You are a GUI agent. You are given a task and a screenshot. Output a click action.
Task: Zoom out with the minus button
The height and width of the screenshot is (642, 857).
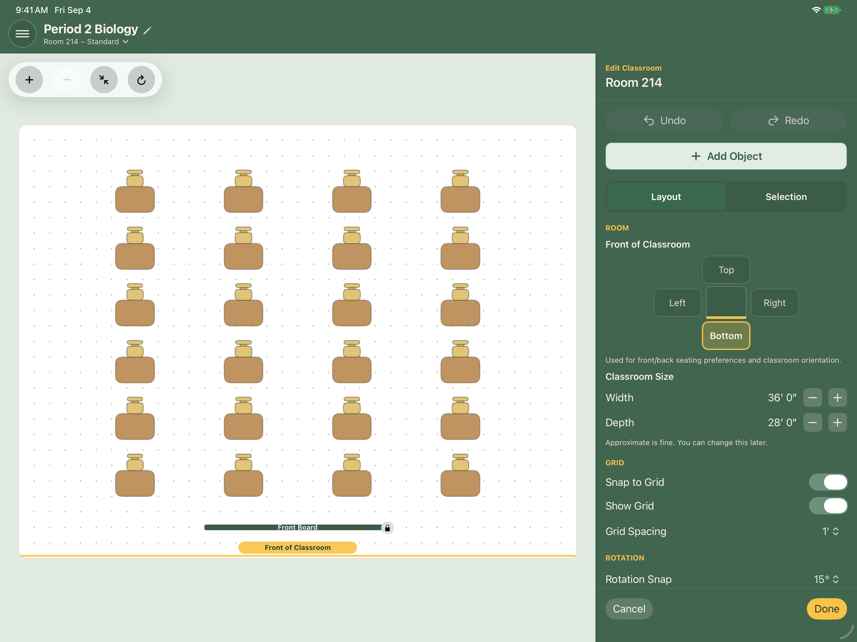(67, 80)
